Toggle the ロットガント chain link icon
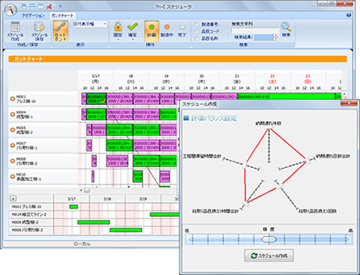Viewport: 360px width, 275px height. [60, 31]
